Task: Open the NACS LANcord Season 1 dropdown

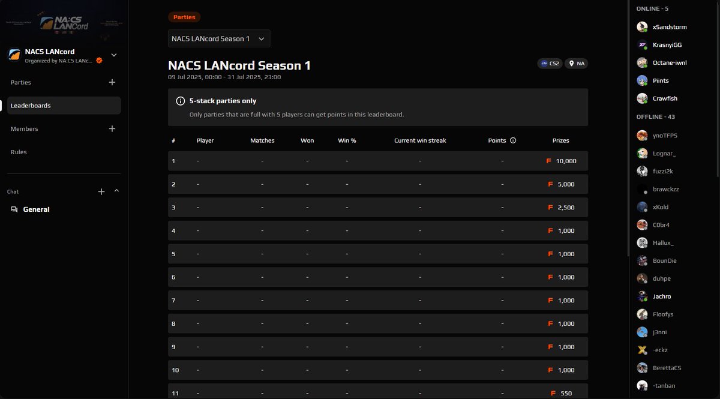Action: coord(219,38)
